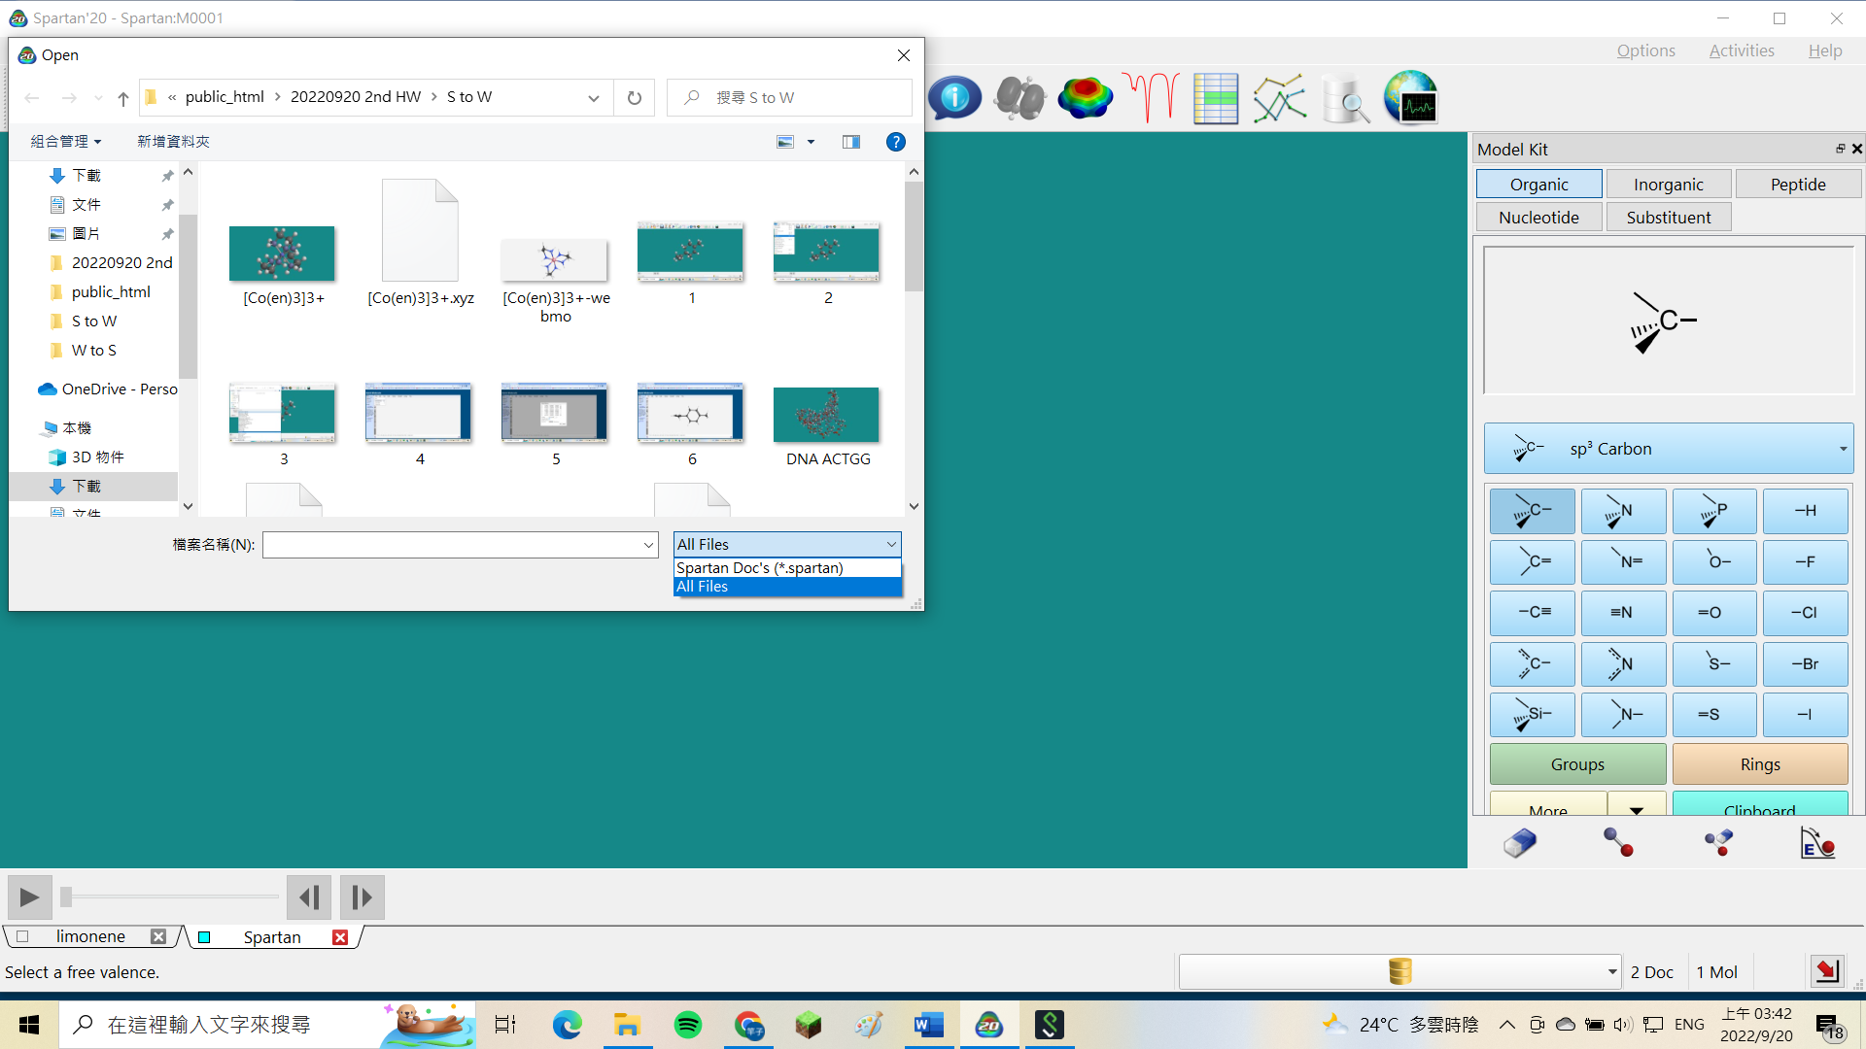The image size is (1866, 1049).
Task: Switch to the Peptide tab
Action: [x=1798, y=184]
